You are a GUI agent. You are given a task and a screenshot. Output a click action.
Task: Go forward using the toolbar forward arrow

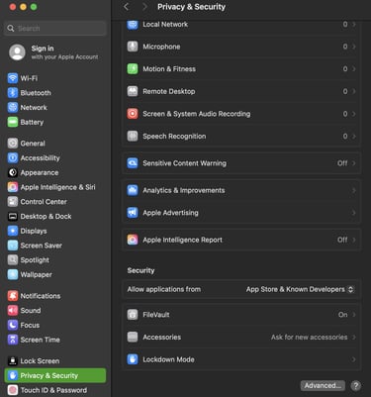pyautogui.click(x=144, y=7)
